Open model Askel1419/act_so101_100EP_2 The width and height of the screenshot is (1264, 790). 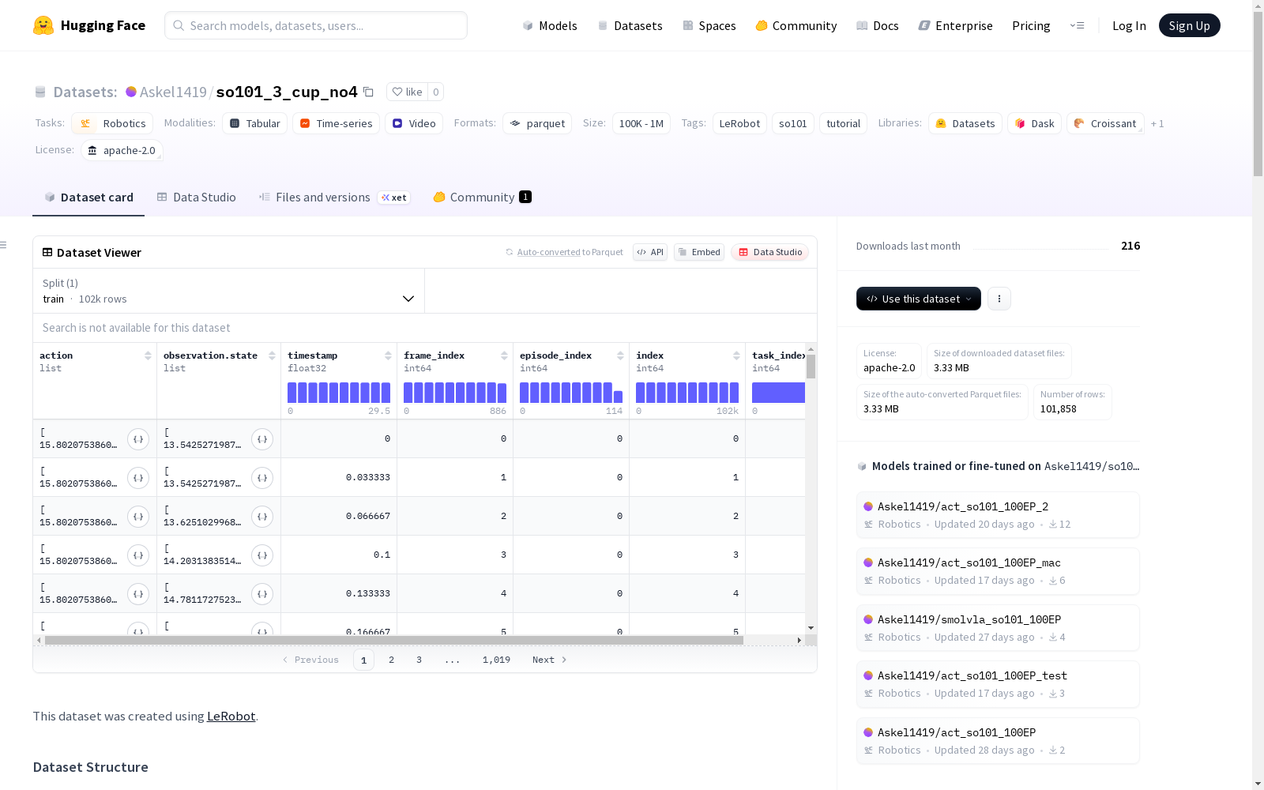pos(998,515)
